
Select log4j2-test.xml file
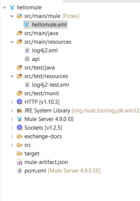(x=50, y=85)
